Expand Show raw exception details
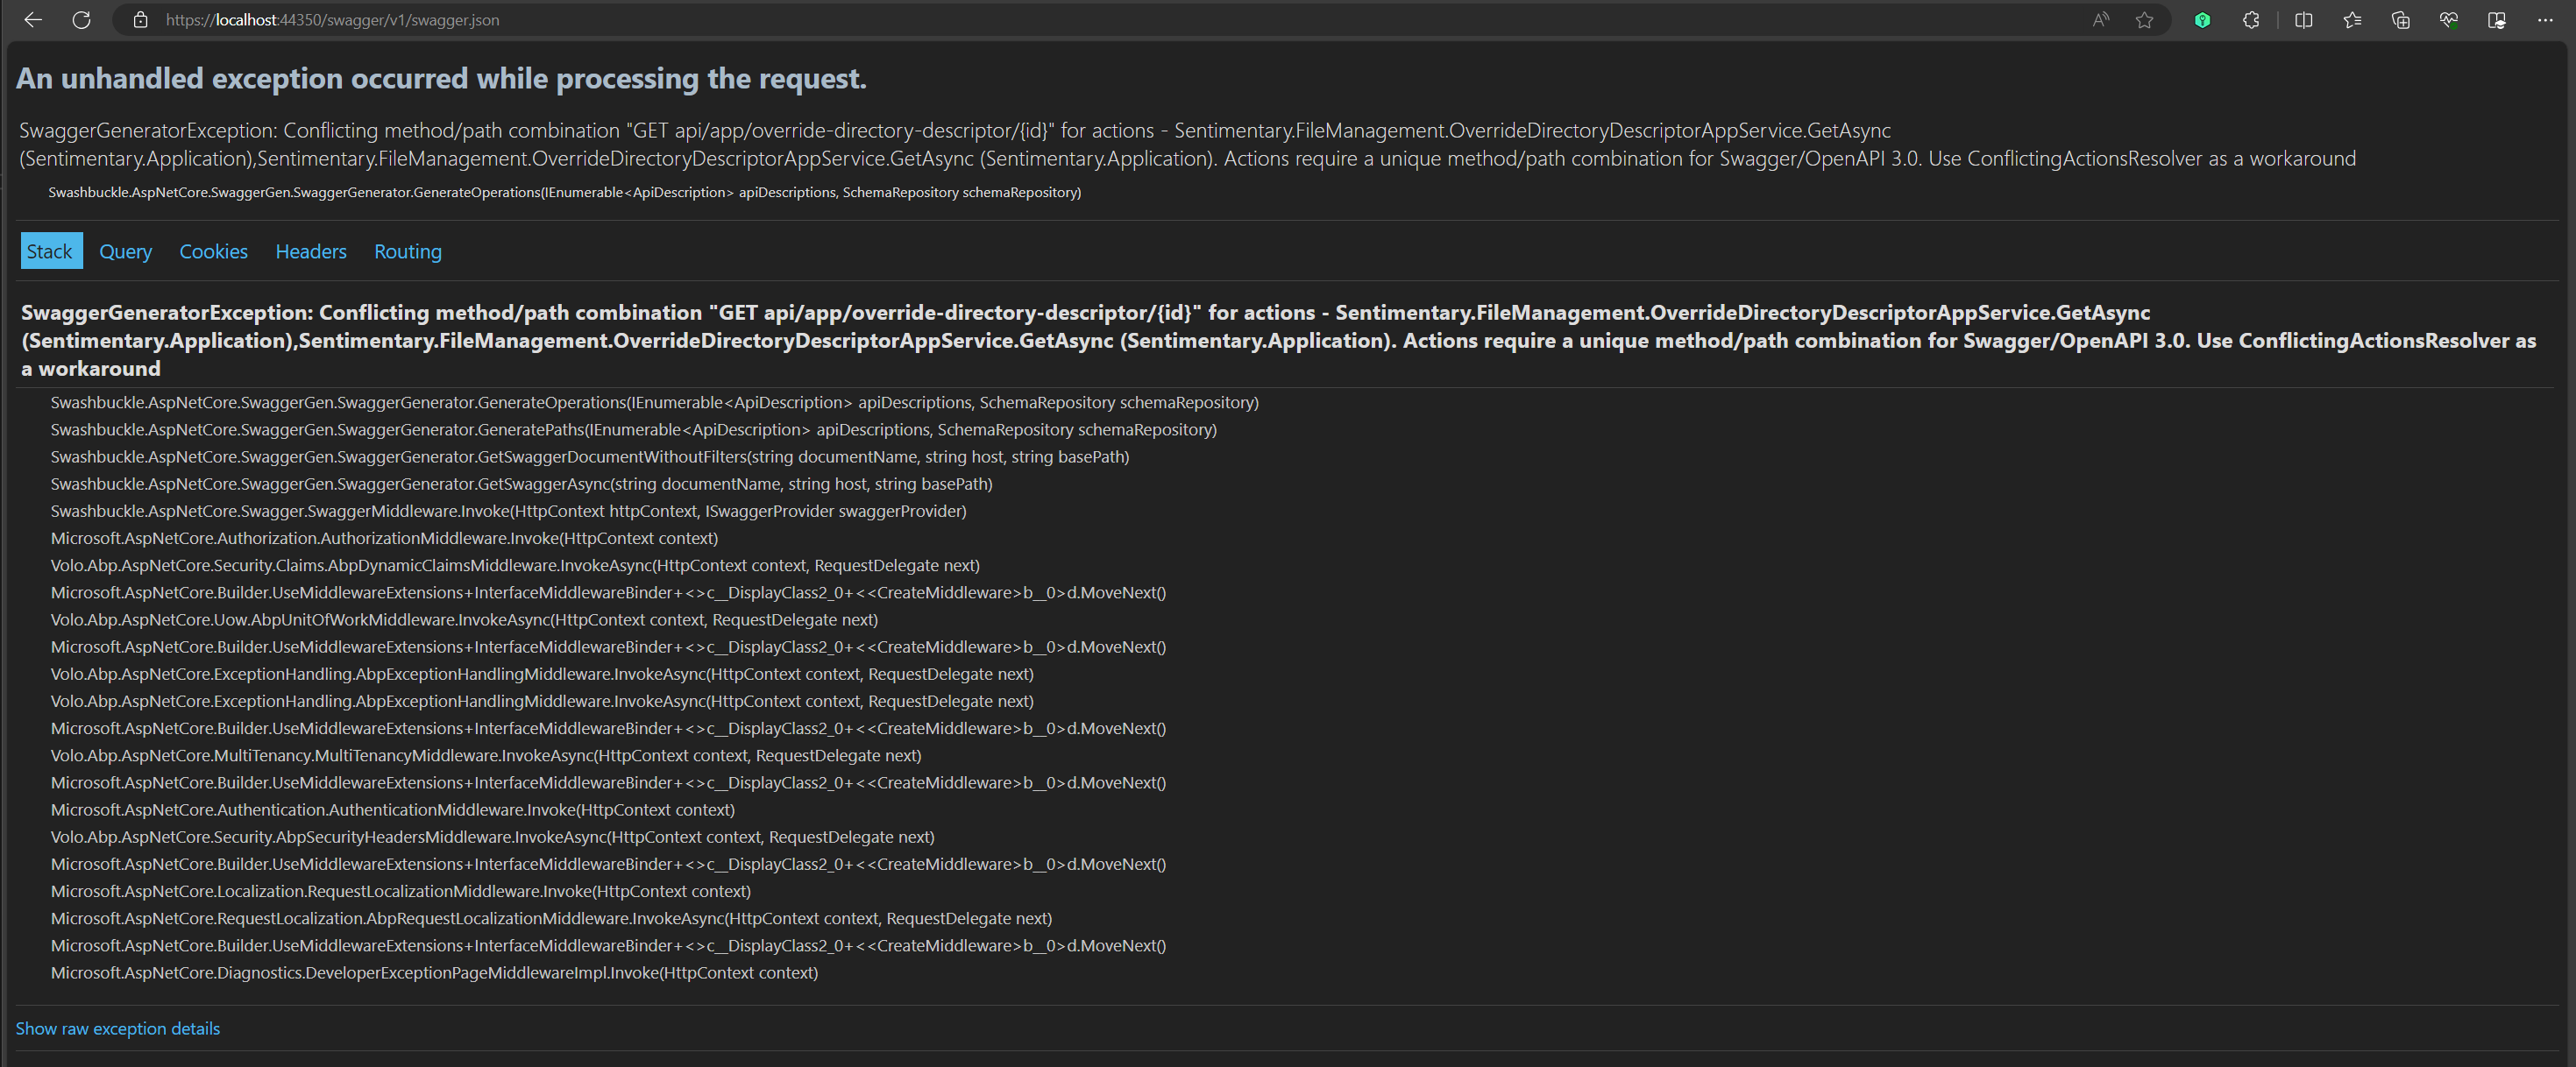2576x1067 pixels. coord(117,1028)
